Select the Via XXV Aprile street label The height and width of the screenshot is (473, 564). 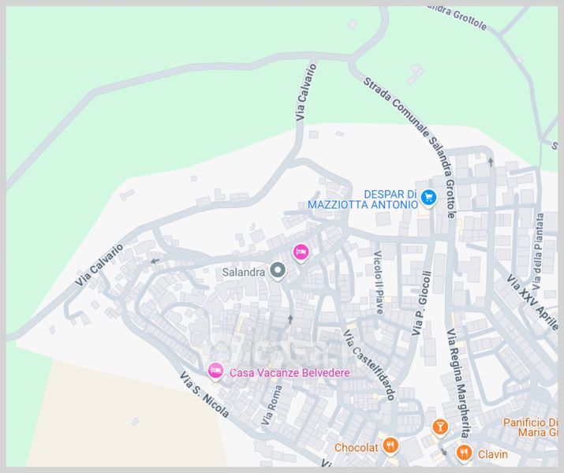(x=532, y=303)
